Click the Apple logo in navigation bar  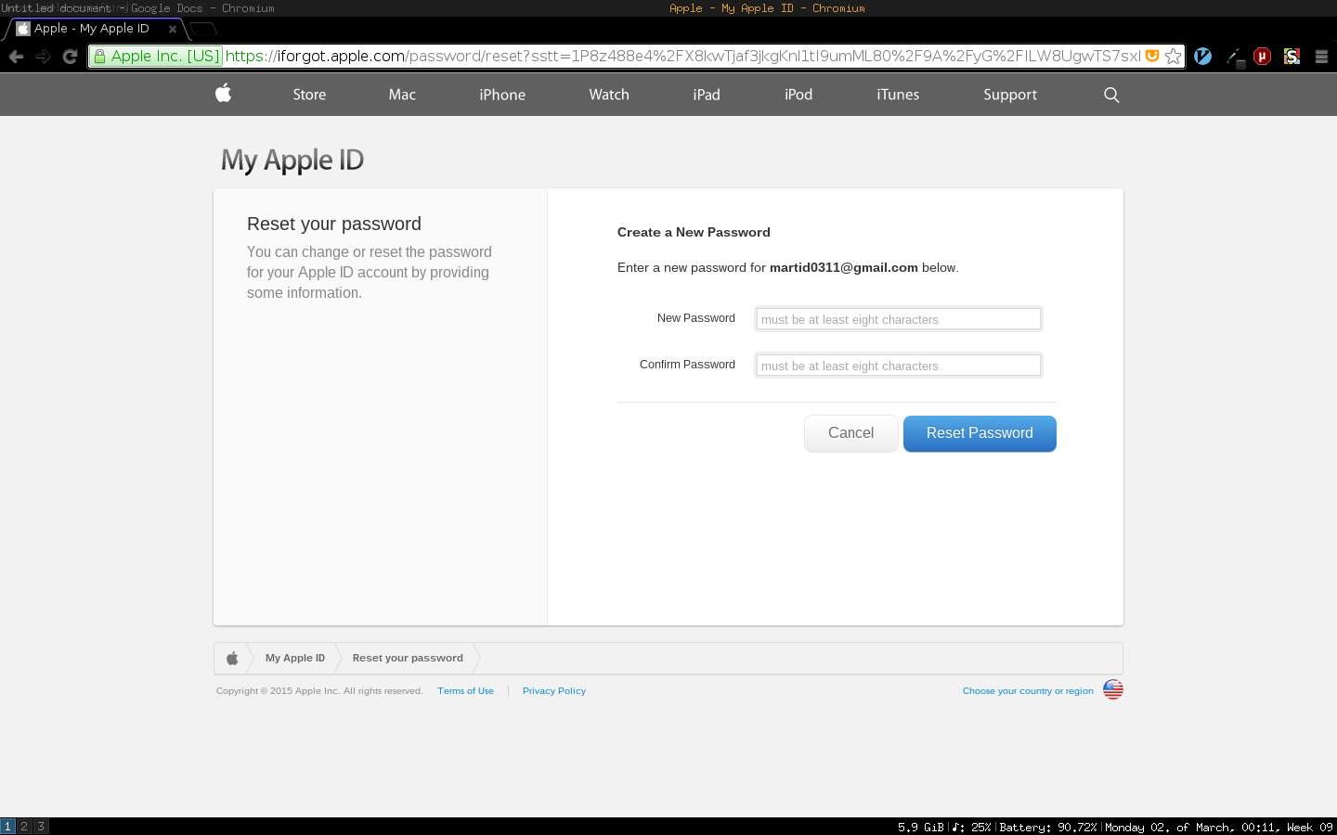[x=223, y=93]
